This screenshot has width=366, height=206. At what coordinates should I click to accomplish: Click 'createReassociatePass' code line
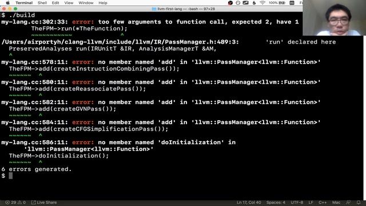coord(77,89)
